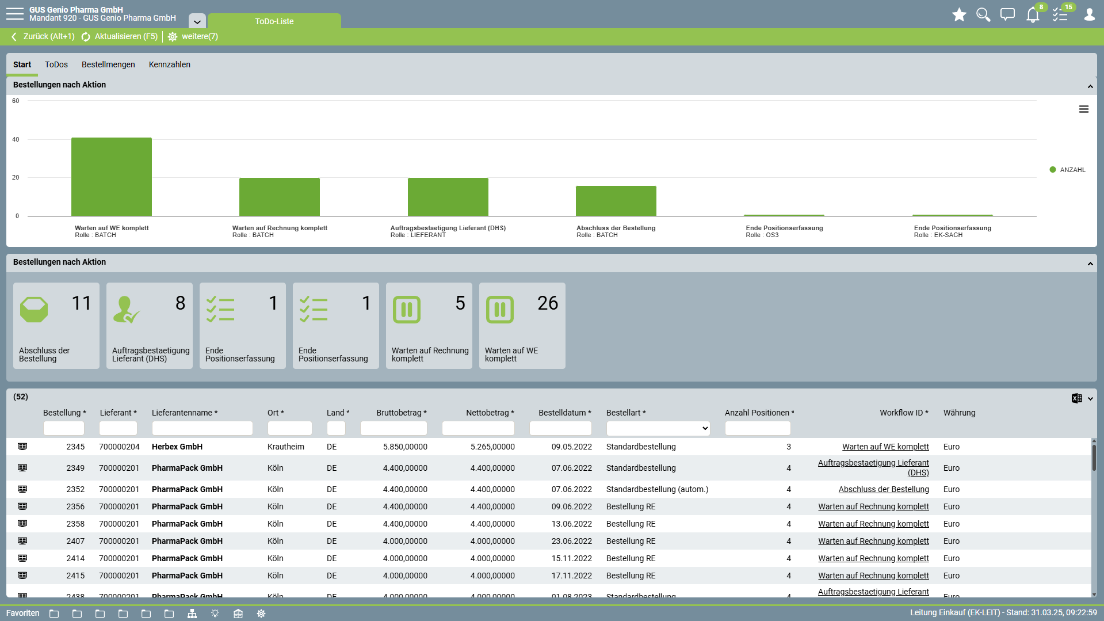This screenshot has width=1104, height=621.
Task: Export the table via Excel icon
Action: pos(1076,398)
